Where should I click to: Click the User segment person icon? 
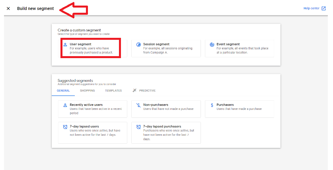click(x=65, y=45)
